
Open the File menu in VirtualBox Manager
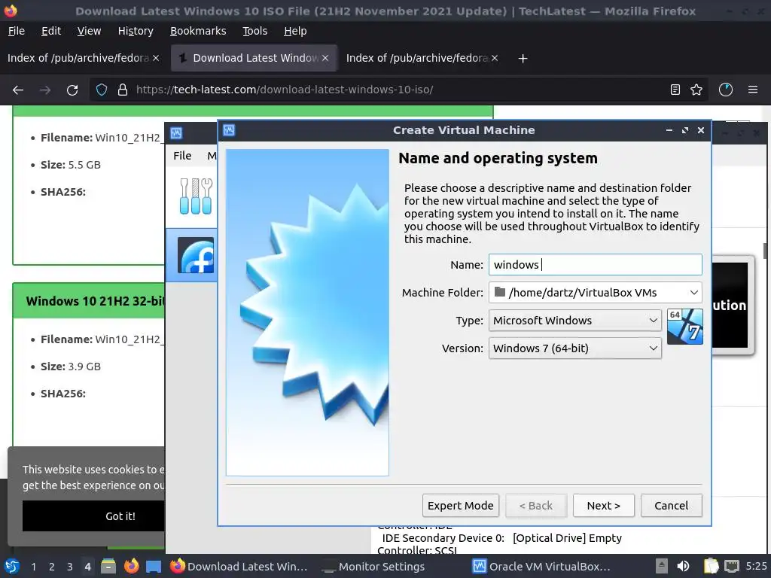click(x=182, y=156)
